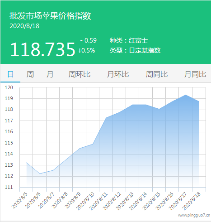211x222 pixels.
Task: Click the 类型：日定基指数 label
Action: tap(135, 50)
